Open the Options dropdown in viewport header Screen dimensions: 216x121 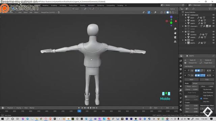coord(173,9)
